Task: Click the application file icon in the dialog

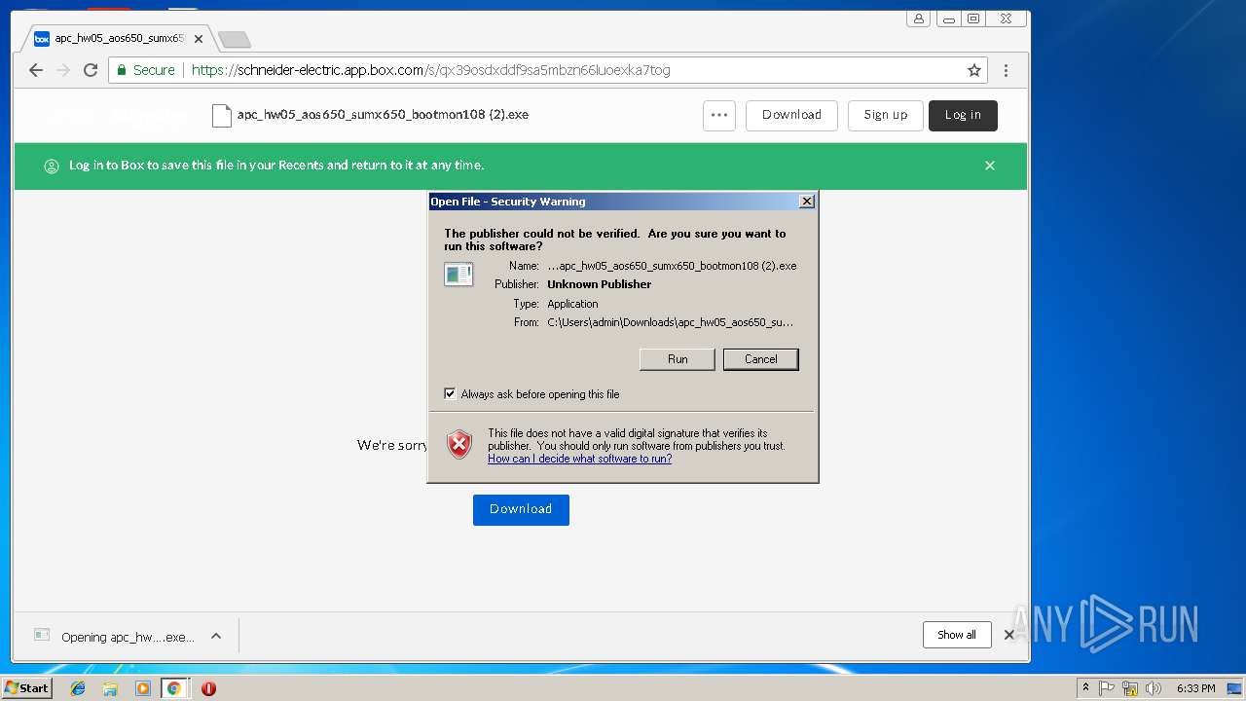Action: (458, 275)
